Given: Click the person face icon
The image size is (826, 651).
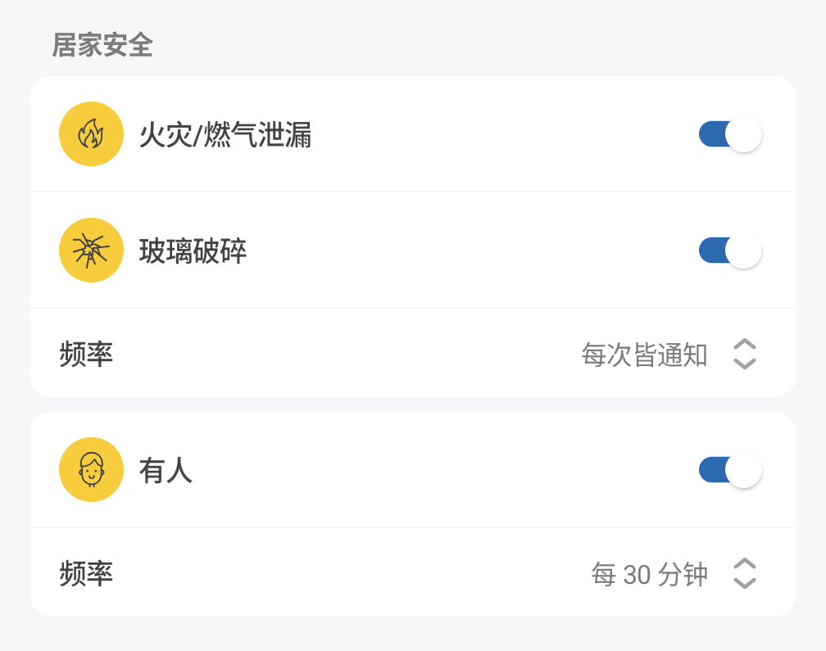Looking at the screenshot, I should tap(91, 469).
